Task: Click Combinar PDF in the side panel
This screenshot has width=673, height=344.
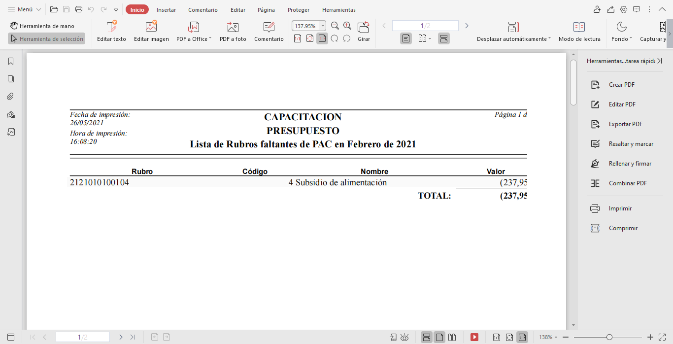Action: click(627, 183)
